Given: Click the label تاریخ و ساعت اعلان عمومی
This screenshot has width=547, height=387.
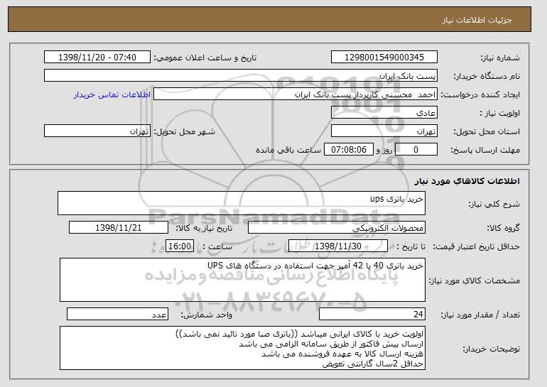Looking at the screenshot, I should (x=205, y=58).
